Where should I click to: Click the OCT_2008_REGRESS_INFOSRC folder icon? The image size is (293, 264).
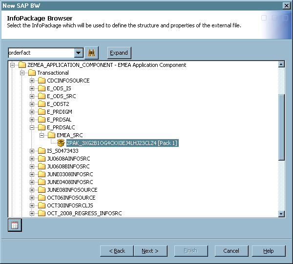pos(42,213)
